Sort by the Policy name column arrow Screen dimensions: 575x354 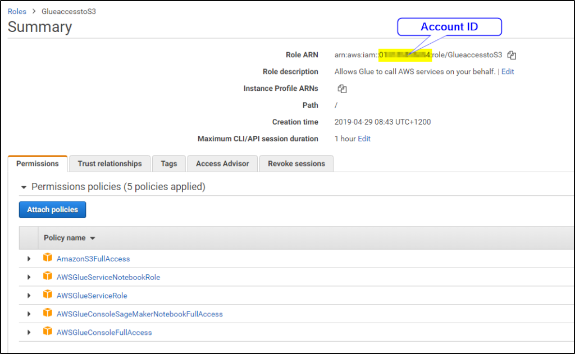pyautogui.click(x=93, y=238)
